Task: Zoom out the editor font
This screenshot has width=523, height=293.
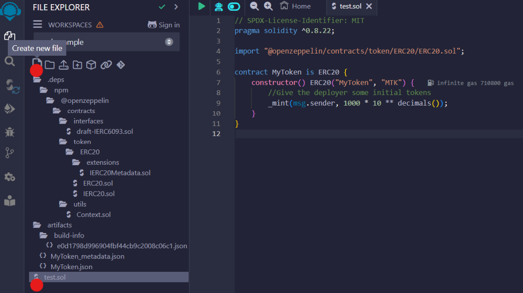Action: tap(254, 6)
